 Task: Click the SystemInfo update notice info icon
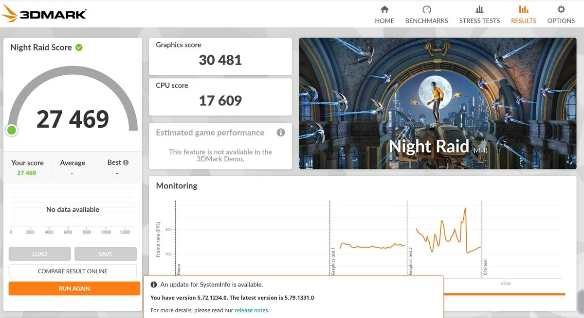click(154, 285)
